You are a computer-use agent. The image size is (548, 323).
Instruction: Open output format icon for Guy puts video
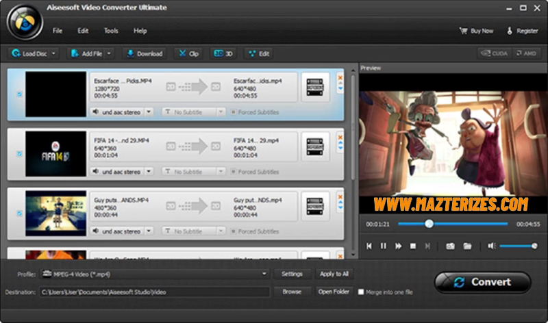[315, 206]
